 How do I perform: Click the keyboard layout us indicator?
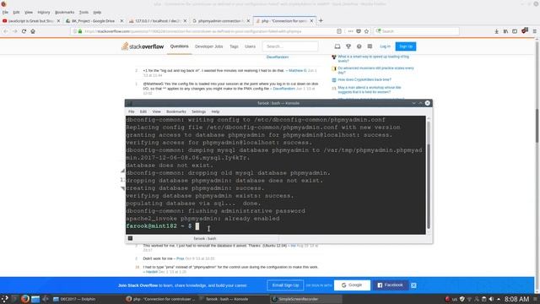[455, 299]
